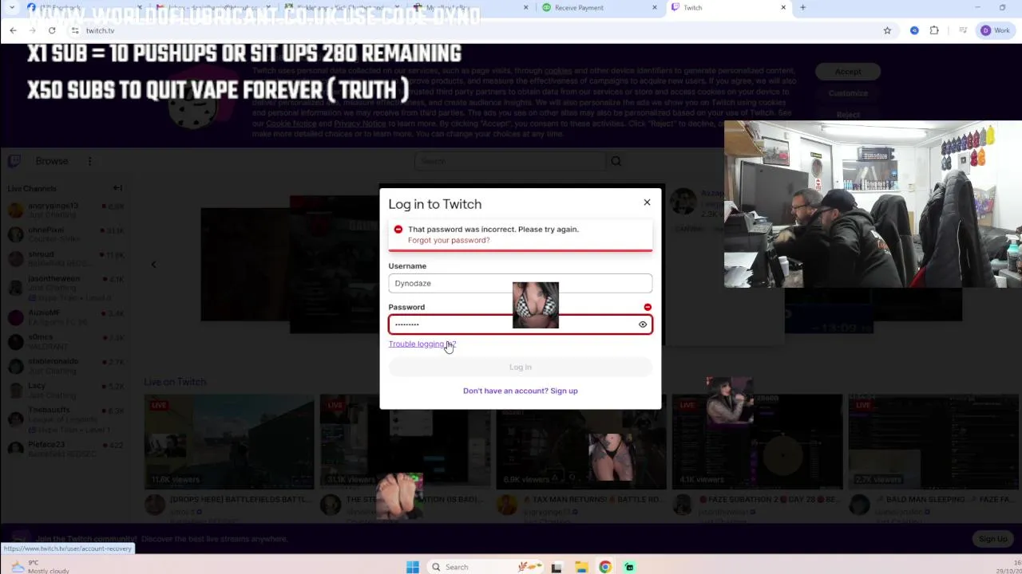1022x574 pixels.
Task: Click the Password input field
Action: (520, 324)
